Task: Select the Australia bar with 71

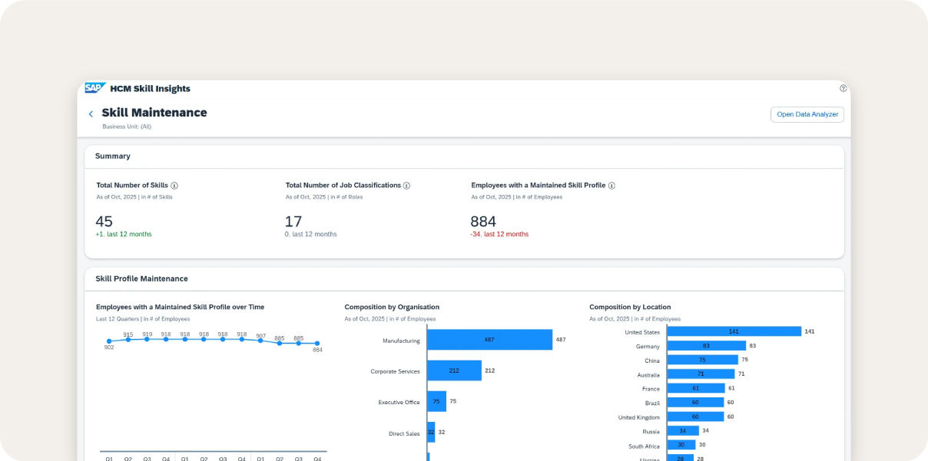Action: coord(701,374)
